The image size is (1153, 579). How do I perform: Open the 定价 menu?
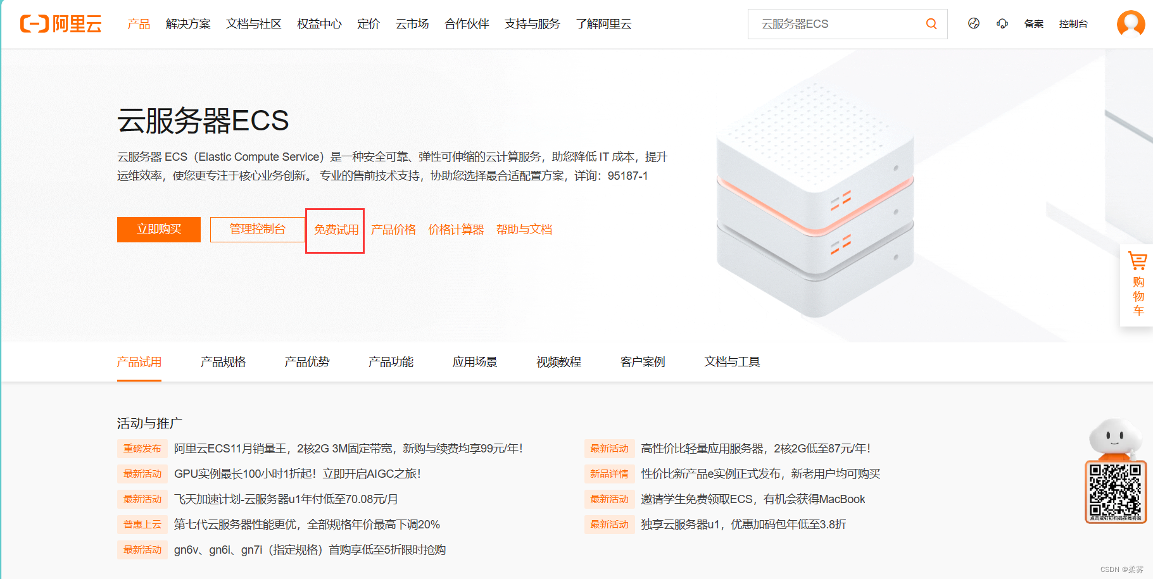(369, 24)
